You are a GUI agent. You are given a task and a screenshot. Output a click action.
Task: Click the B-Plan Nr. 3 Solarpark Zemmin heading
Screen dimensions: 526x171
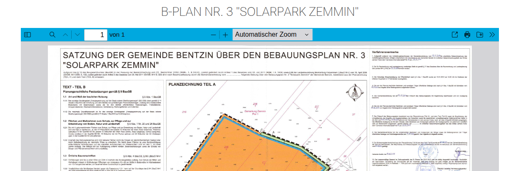coord(260,12)
